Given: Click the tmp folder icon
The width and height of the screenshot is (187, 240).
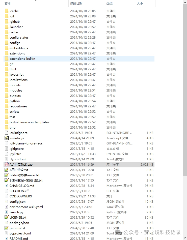Looking at the screenshot, I should pos(7,128).
